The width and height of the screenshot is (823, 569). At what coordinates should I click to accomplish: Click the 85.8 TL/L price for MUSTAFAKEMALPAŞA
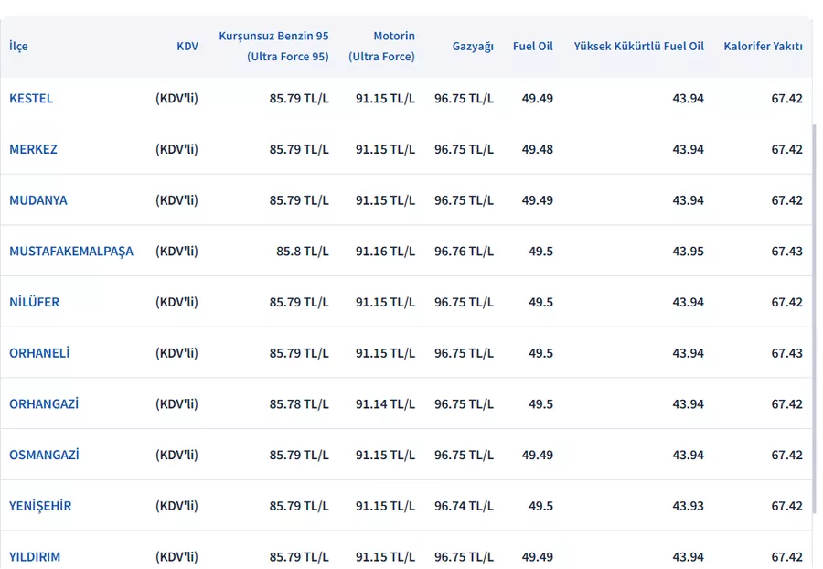(303, 251)
